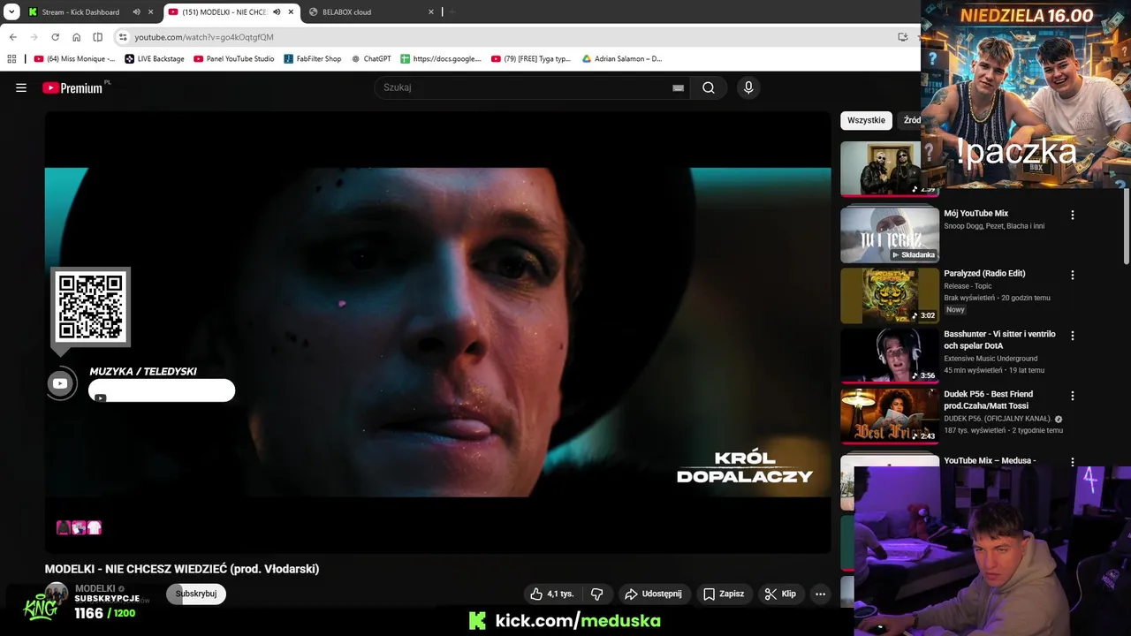Open FREE Tyga type bookmark

[x=531, y=59]
